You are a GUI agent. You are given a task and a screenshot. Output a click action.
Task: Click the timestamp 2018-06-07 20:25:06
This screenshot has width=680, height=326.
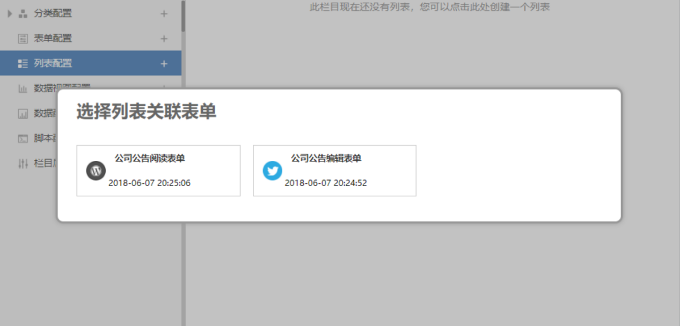[x=149, y=183]
